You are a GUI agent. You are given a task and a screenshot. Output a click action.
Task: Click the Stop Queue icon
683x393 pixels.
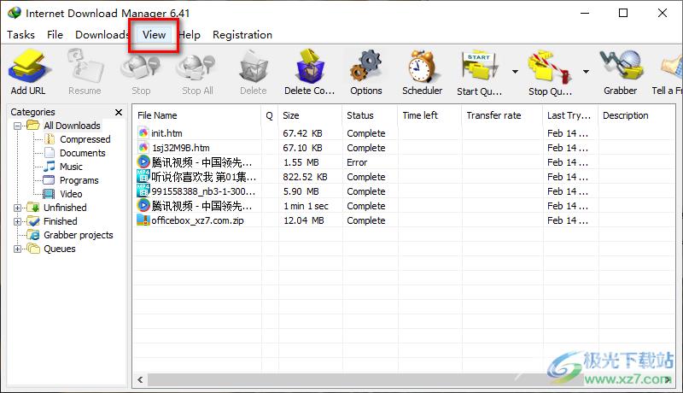point(550,67)
